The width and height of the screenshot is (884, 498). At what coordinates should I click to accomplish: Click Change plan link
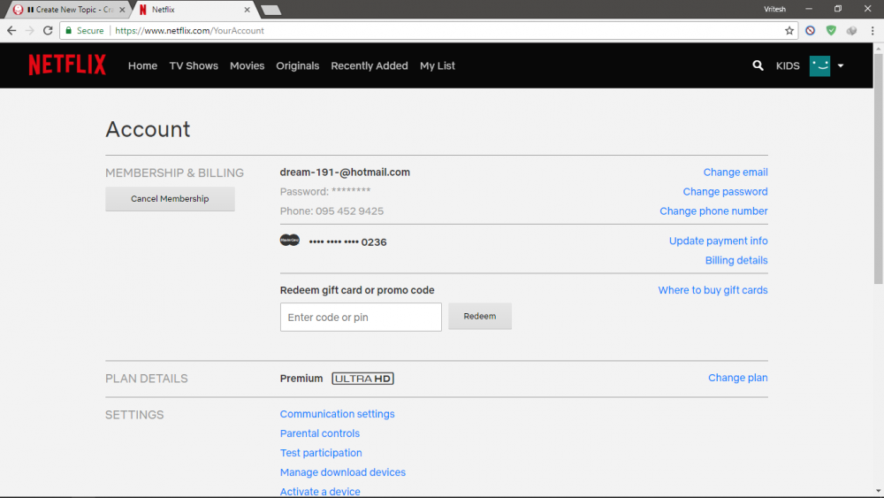737,378
